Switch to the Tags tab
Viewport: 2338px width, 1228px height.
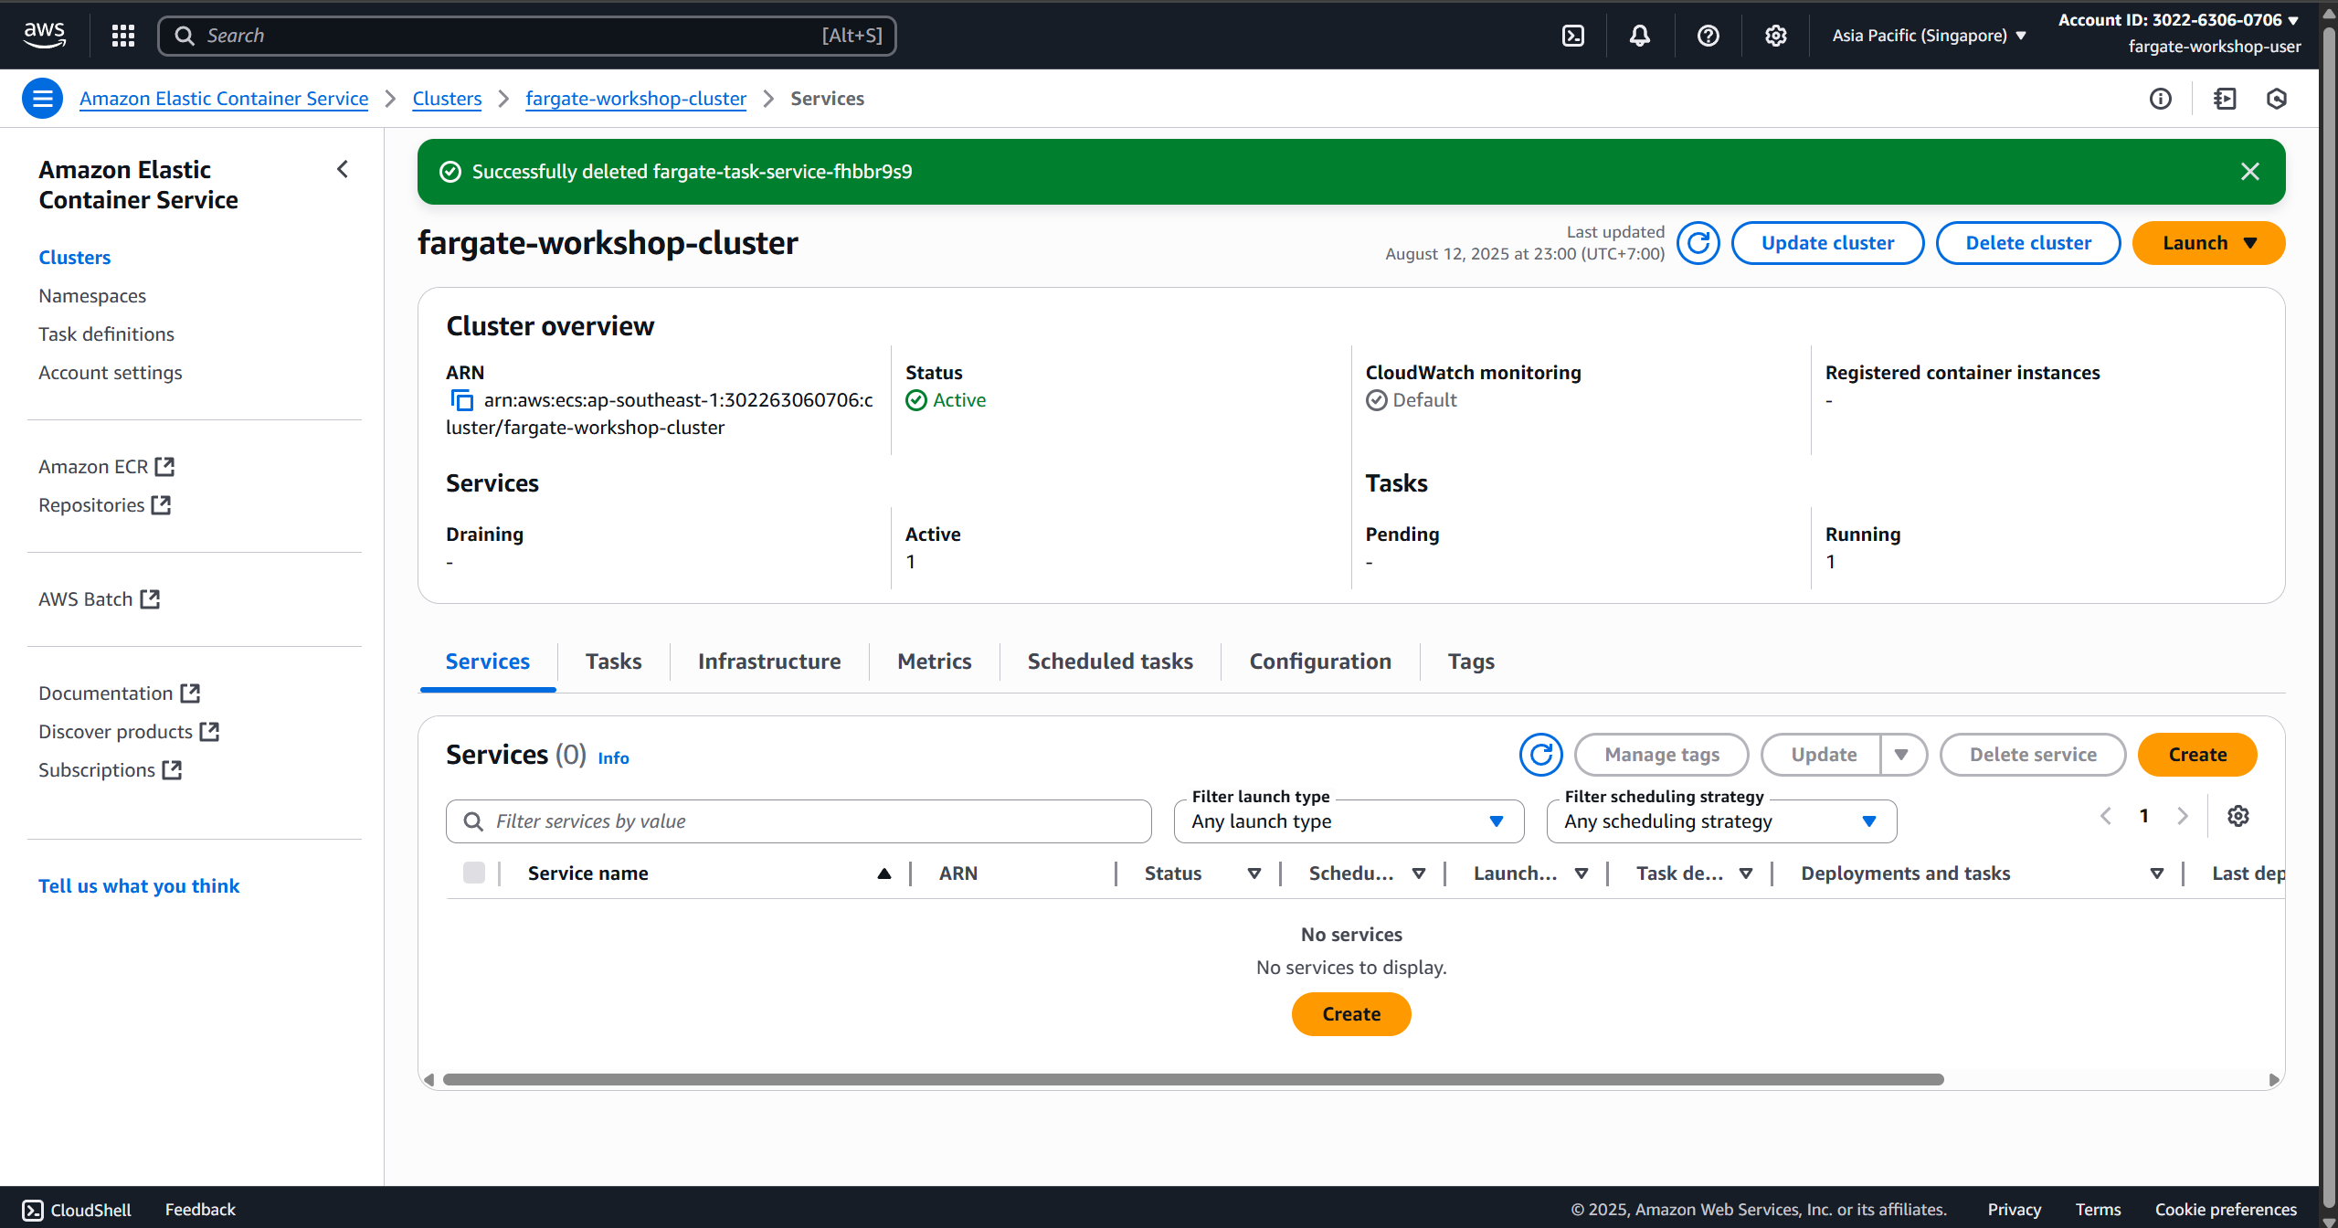click(1471, 662)
